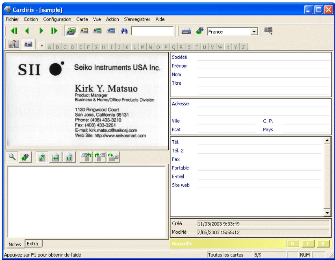This screenshot has height=260, width=335.
Task: Click the binoculars search icon
Action: pos(124,31)
